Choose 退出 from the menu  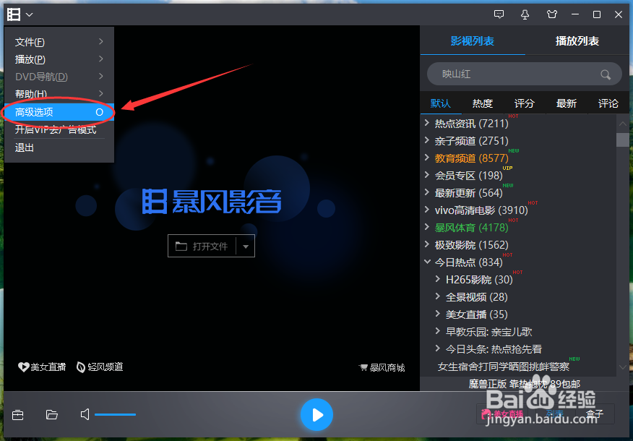click(59, 147)
